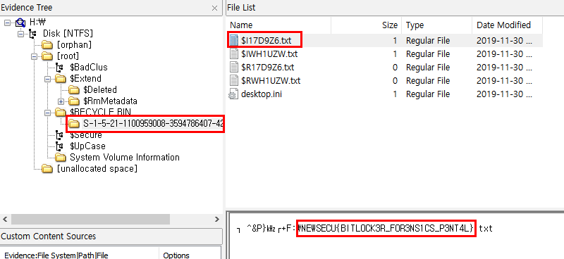Click the Evidence Tree horizontal scrollbar thumb
This screenshot has height=259, width=564.
click(90, 219)
